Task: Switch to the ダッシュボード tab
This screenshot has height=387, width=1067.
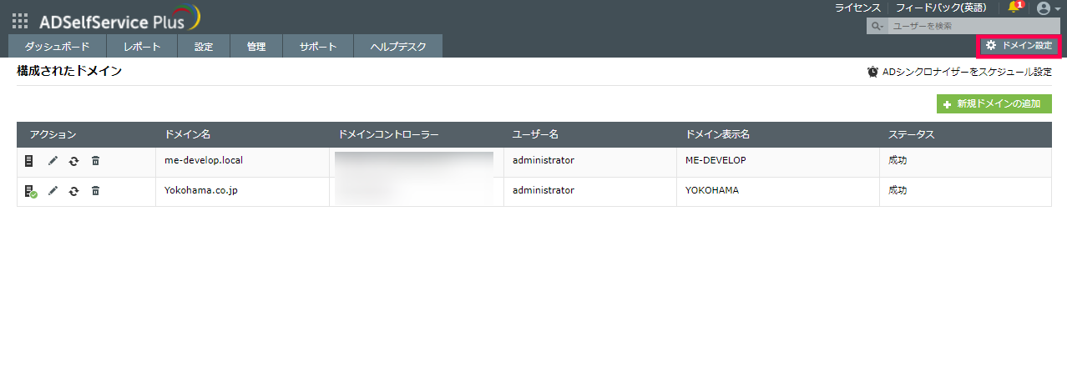Action: (58, 46)
